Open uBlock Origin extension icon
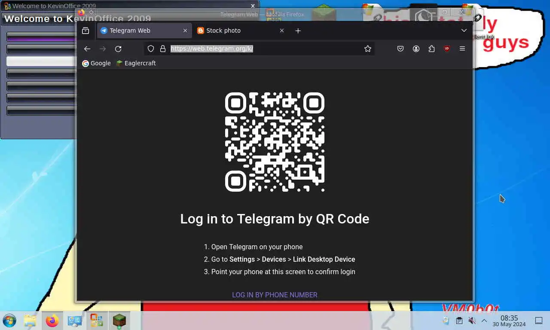 point(447,49)
